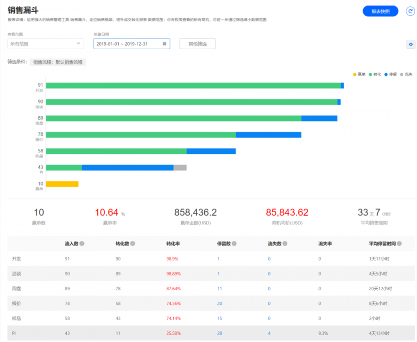Open the 停留数 link 11 in the 询盘 row
Viewport: 417px width, 342px height.
[x=220, y=289]
